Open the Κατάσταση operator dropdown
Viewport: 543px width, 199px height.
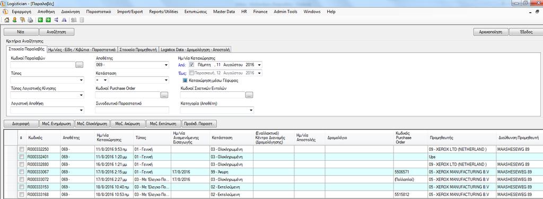[105, 80]
